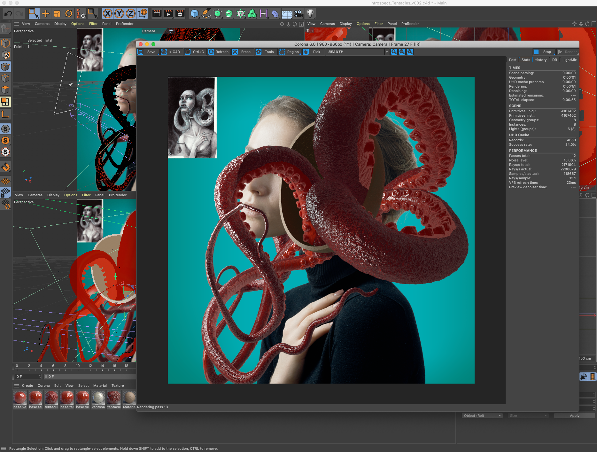Erase the Corona frame buffer

pyautogui.click(x=242, y=52)
